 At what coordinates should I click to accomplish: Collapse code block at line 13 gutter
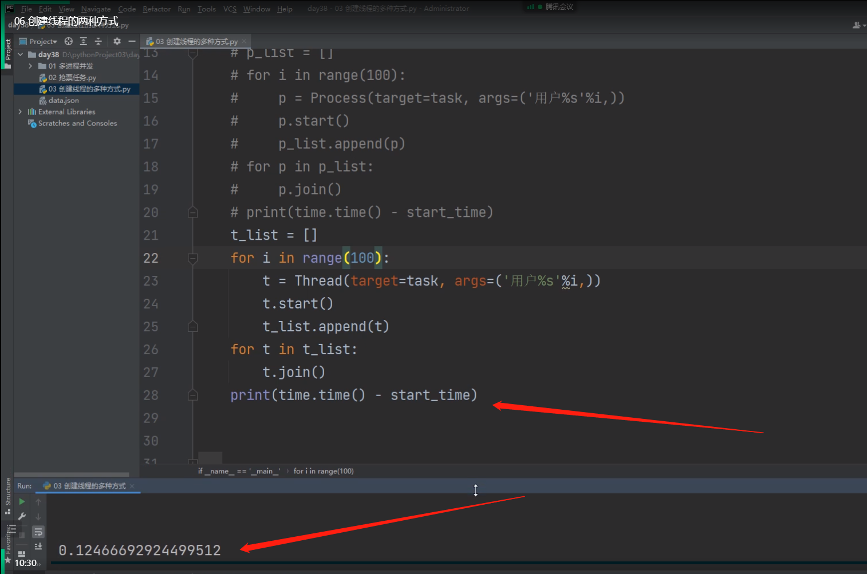tap(193, 54)
